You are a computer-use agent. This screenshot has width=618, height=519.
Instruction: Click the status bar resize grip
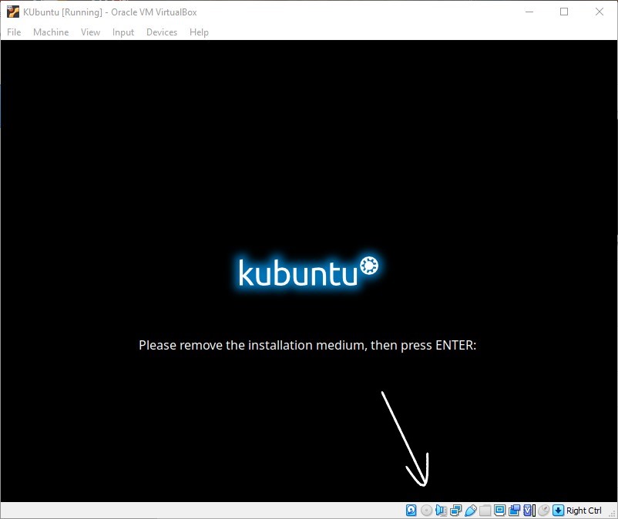click(612, 513)
